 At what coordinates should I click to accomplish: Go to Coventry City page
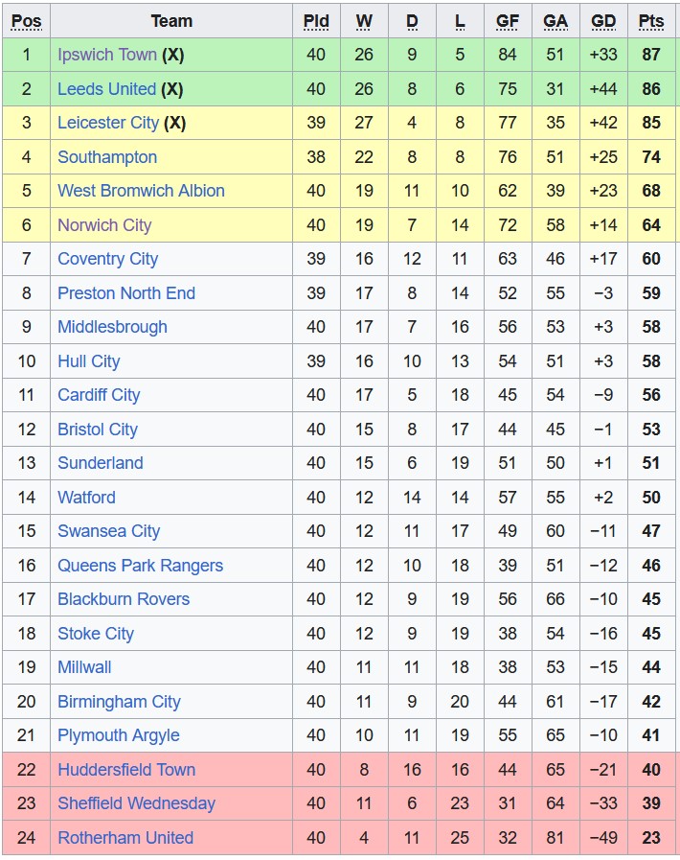(107, 259)
